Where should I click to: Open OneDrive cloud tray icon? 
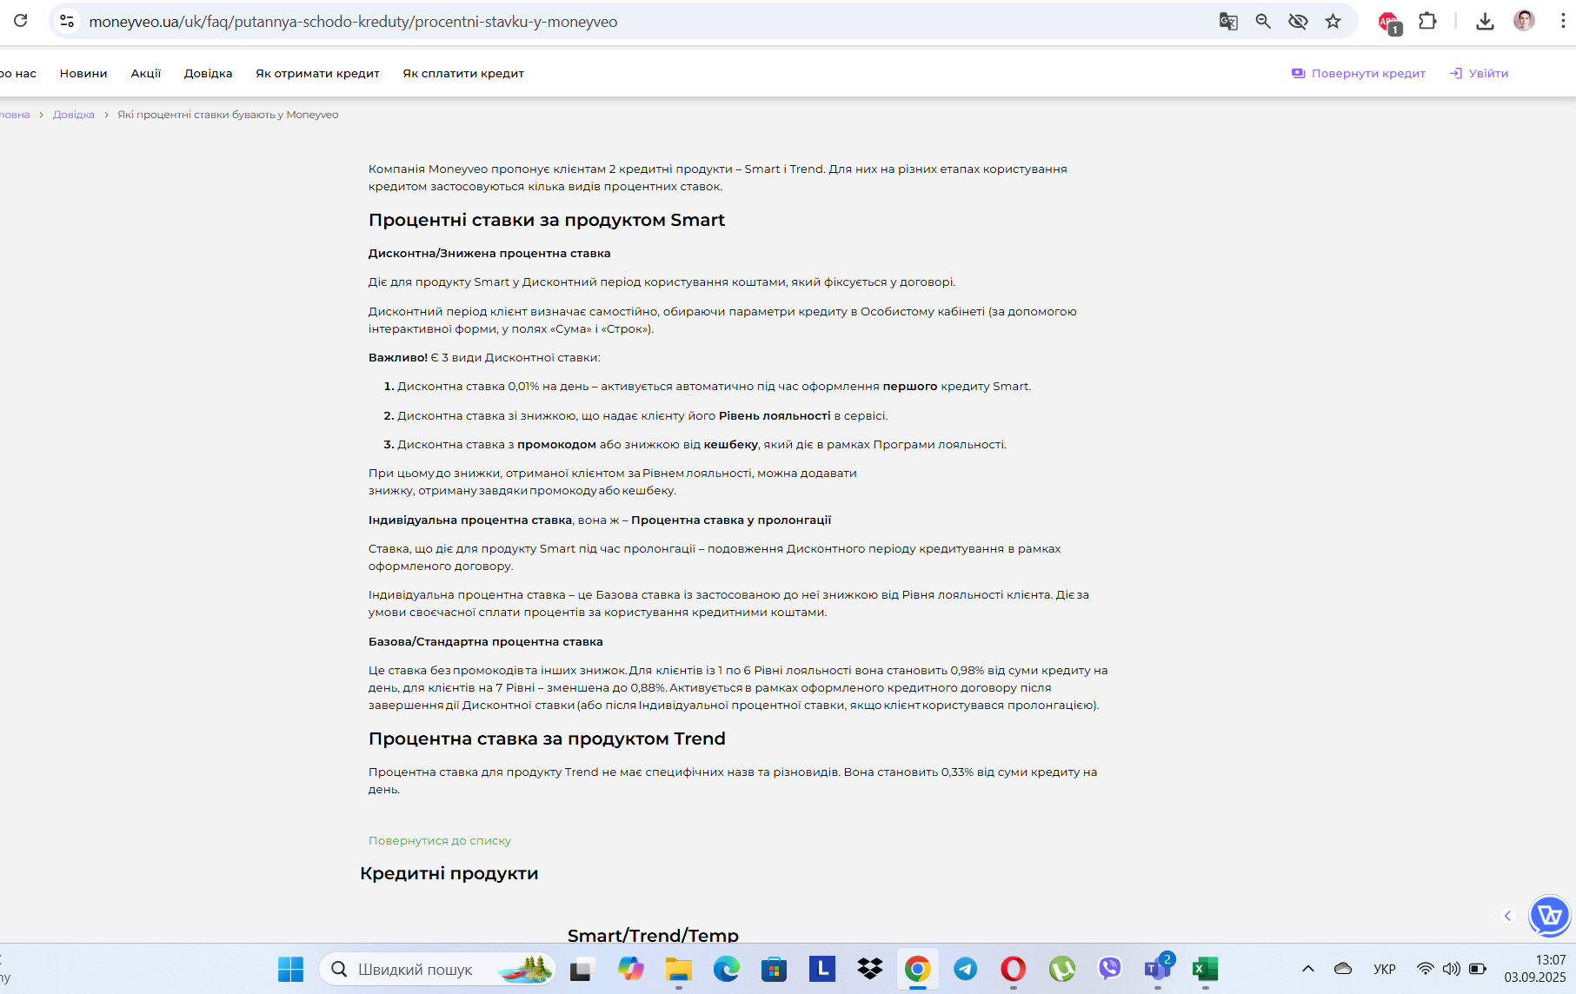pyautogui.click(x=1343, y=969)
